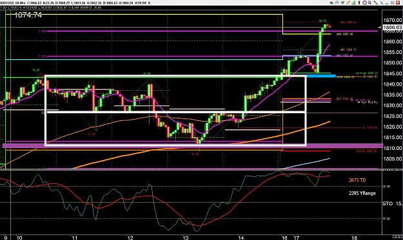Image resolution: width=403 pixels, height=240 pixels.
Task: Click date 13 on the time axis
Action: click(186, 237)
